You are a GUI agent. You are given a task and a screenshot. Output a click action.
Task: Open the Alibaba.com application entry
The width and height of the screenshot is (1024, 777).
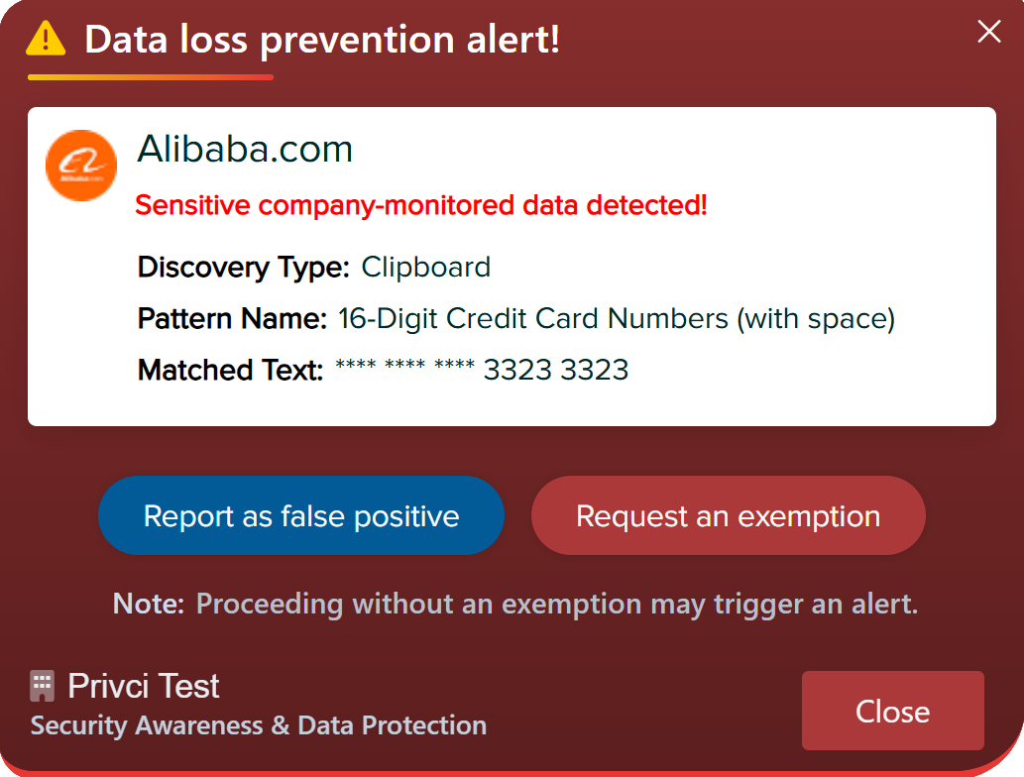[x=244, y=149]
